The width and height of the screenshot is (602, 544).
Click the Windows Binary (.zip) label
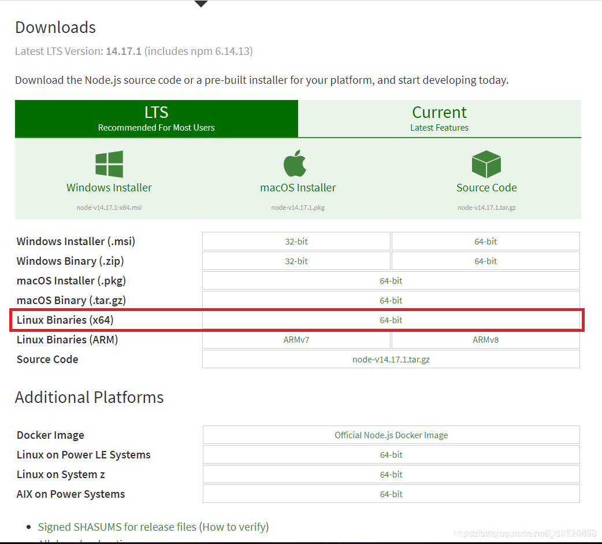point(70,261)
